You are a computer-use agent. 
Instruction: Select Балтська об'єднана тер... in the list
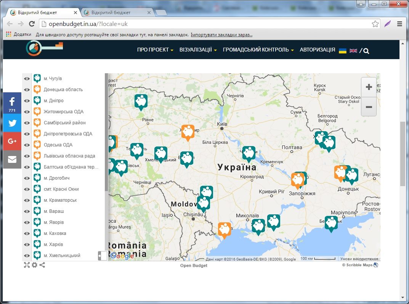coord(71,167)
